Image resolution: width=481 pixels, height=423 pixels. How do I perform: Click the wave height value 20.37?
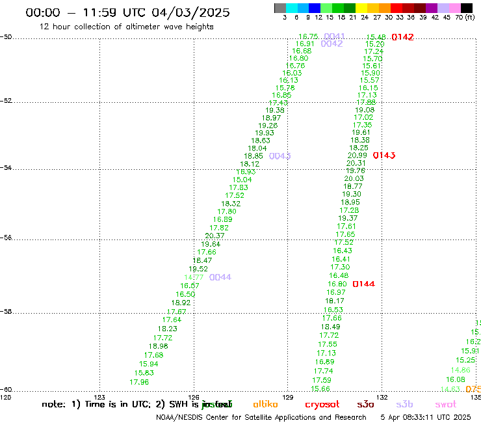[214, 236]
